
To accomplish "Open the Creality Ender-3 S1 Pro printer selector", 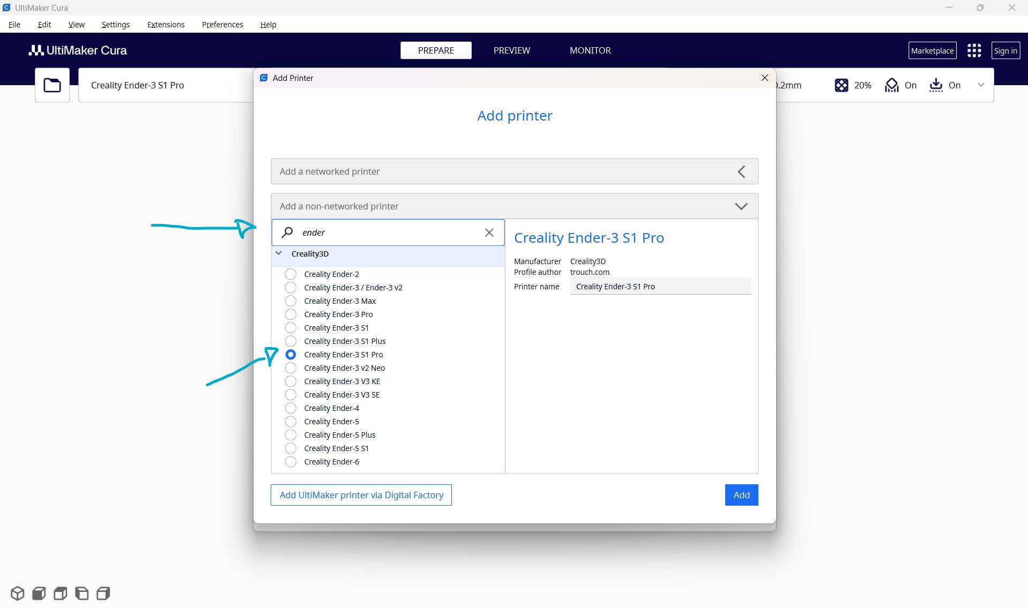I will tap(166, 85).
